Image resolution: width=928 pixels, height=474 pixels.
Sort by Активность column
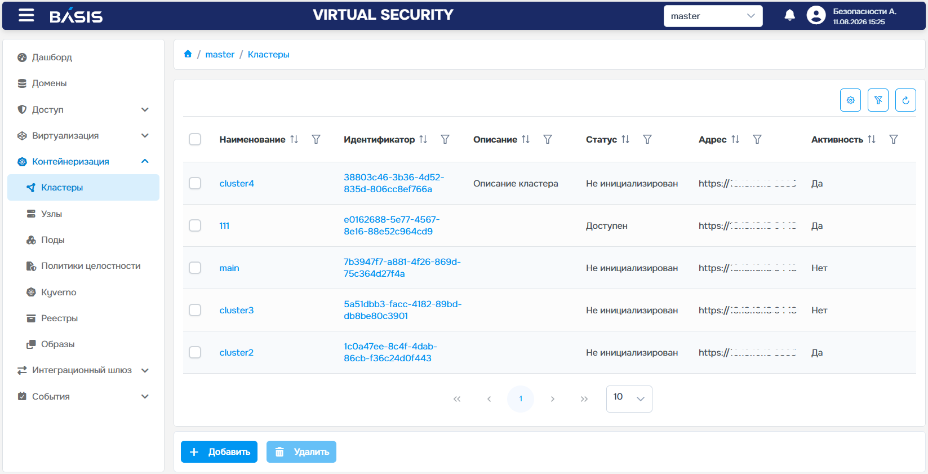pyautogui.click(x=872, y=139)
